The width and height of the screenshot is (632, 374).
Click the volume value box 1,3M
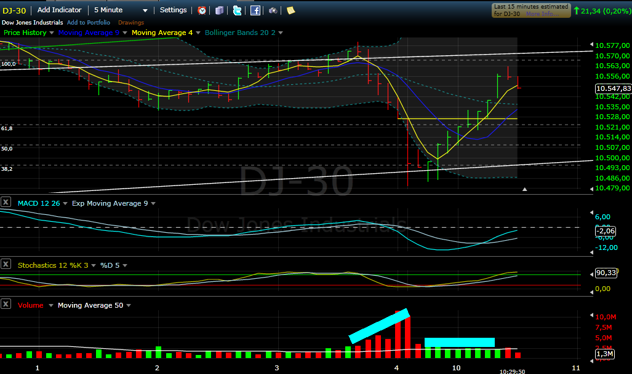click(604, 354)
